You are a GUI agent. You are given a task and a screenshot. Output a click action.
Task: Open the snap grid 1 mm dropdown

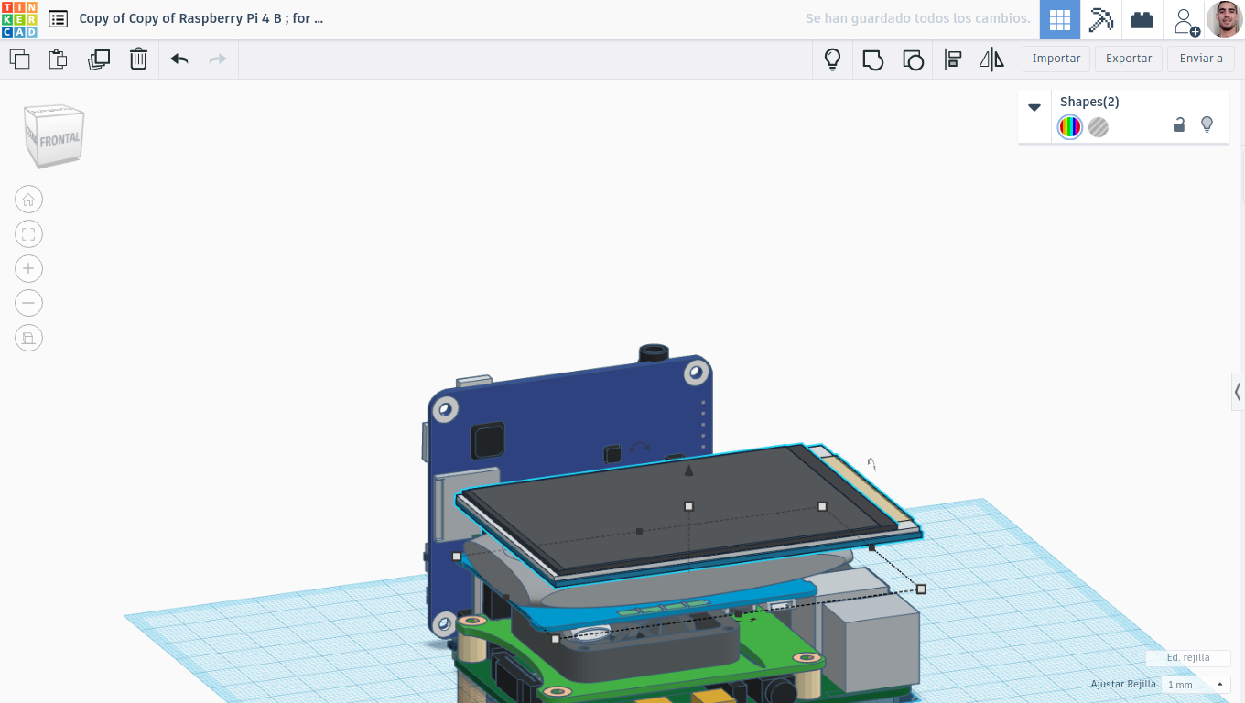click(1195, 685)
